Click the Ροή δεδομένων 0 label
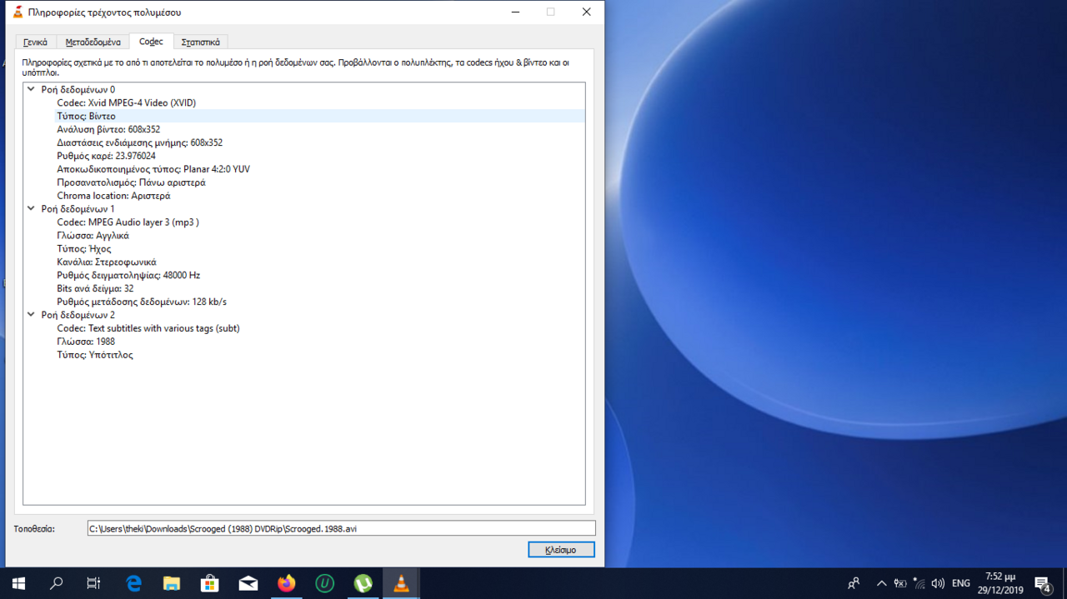 pyautogui.click(x=78, y=89)
